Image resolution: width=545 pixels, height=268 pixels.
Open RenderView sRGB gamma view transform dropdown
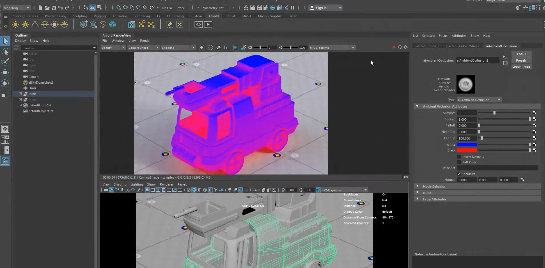tap(332, 48)
